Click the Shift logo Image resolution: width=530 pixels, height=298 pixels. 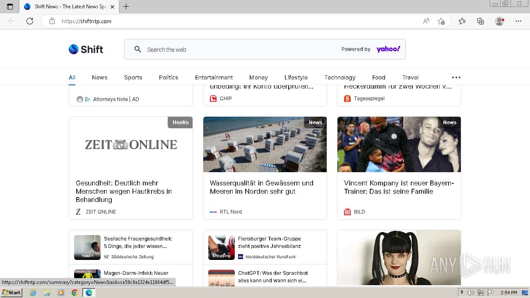pyautogui.click(x=86, y=49)
